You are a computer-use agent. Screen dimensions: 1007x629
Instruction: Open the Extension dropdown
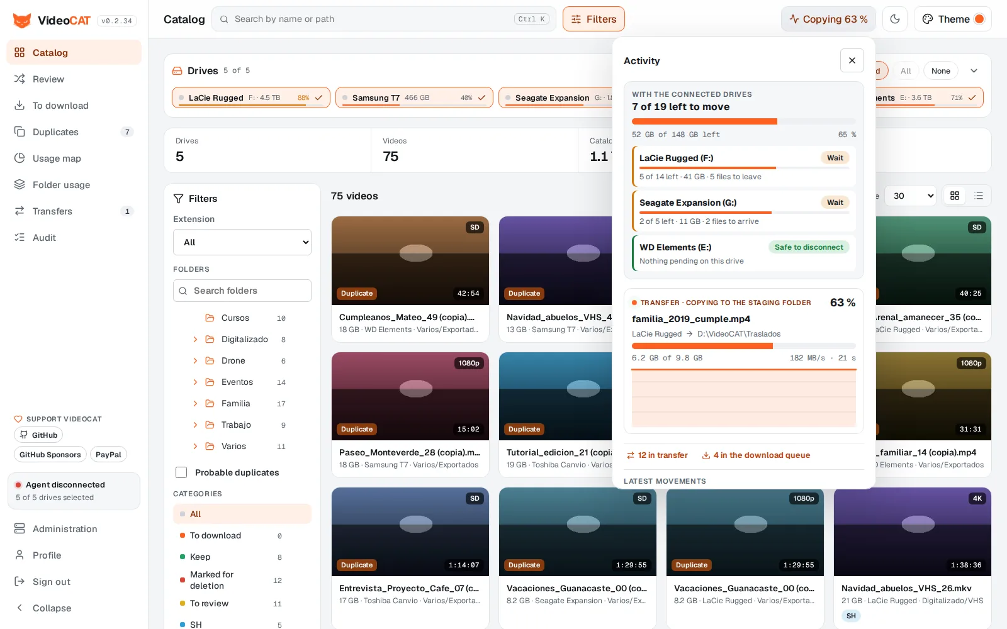pos(242,242)
